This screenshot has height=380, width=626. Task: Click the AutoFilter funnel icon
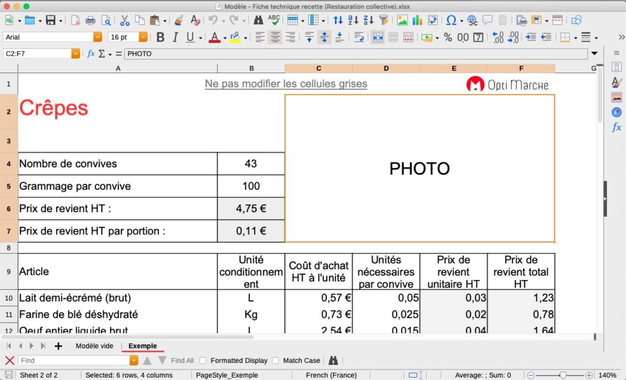pos(383,20)
